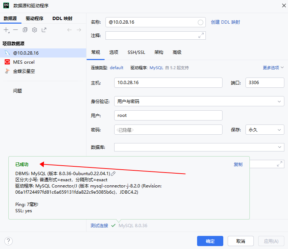The image size is (288, 249).
Task: Expand the comment field with the expand icon
Action: click(201, 35)
